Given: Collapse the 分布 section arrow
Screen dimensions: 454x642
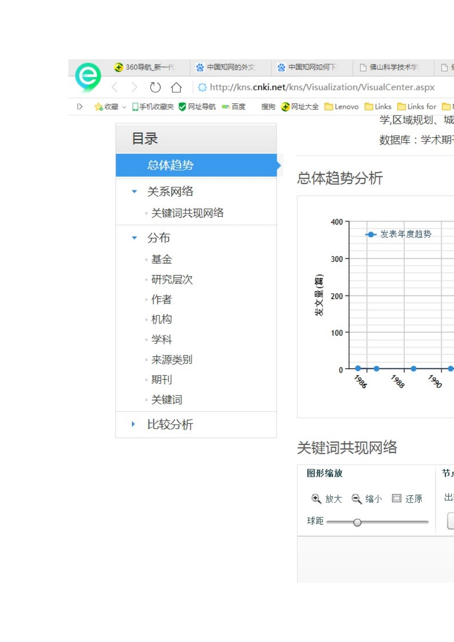Looking at the screenshot, I should point(134,238).
